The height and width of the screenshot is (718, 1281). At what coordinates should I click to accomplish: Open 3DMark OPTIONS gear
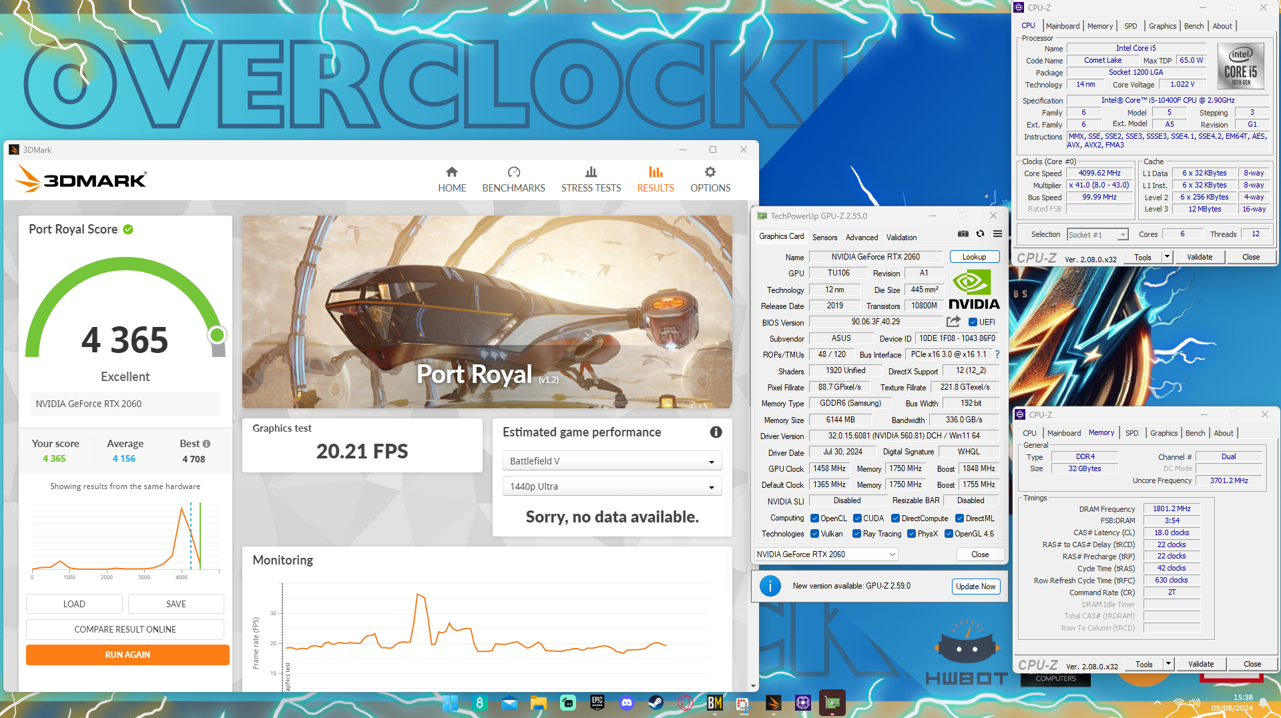pos(710,179)
